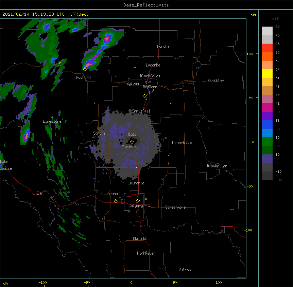
Task: Click the Ponoka town label
Action: coord(163,46)
